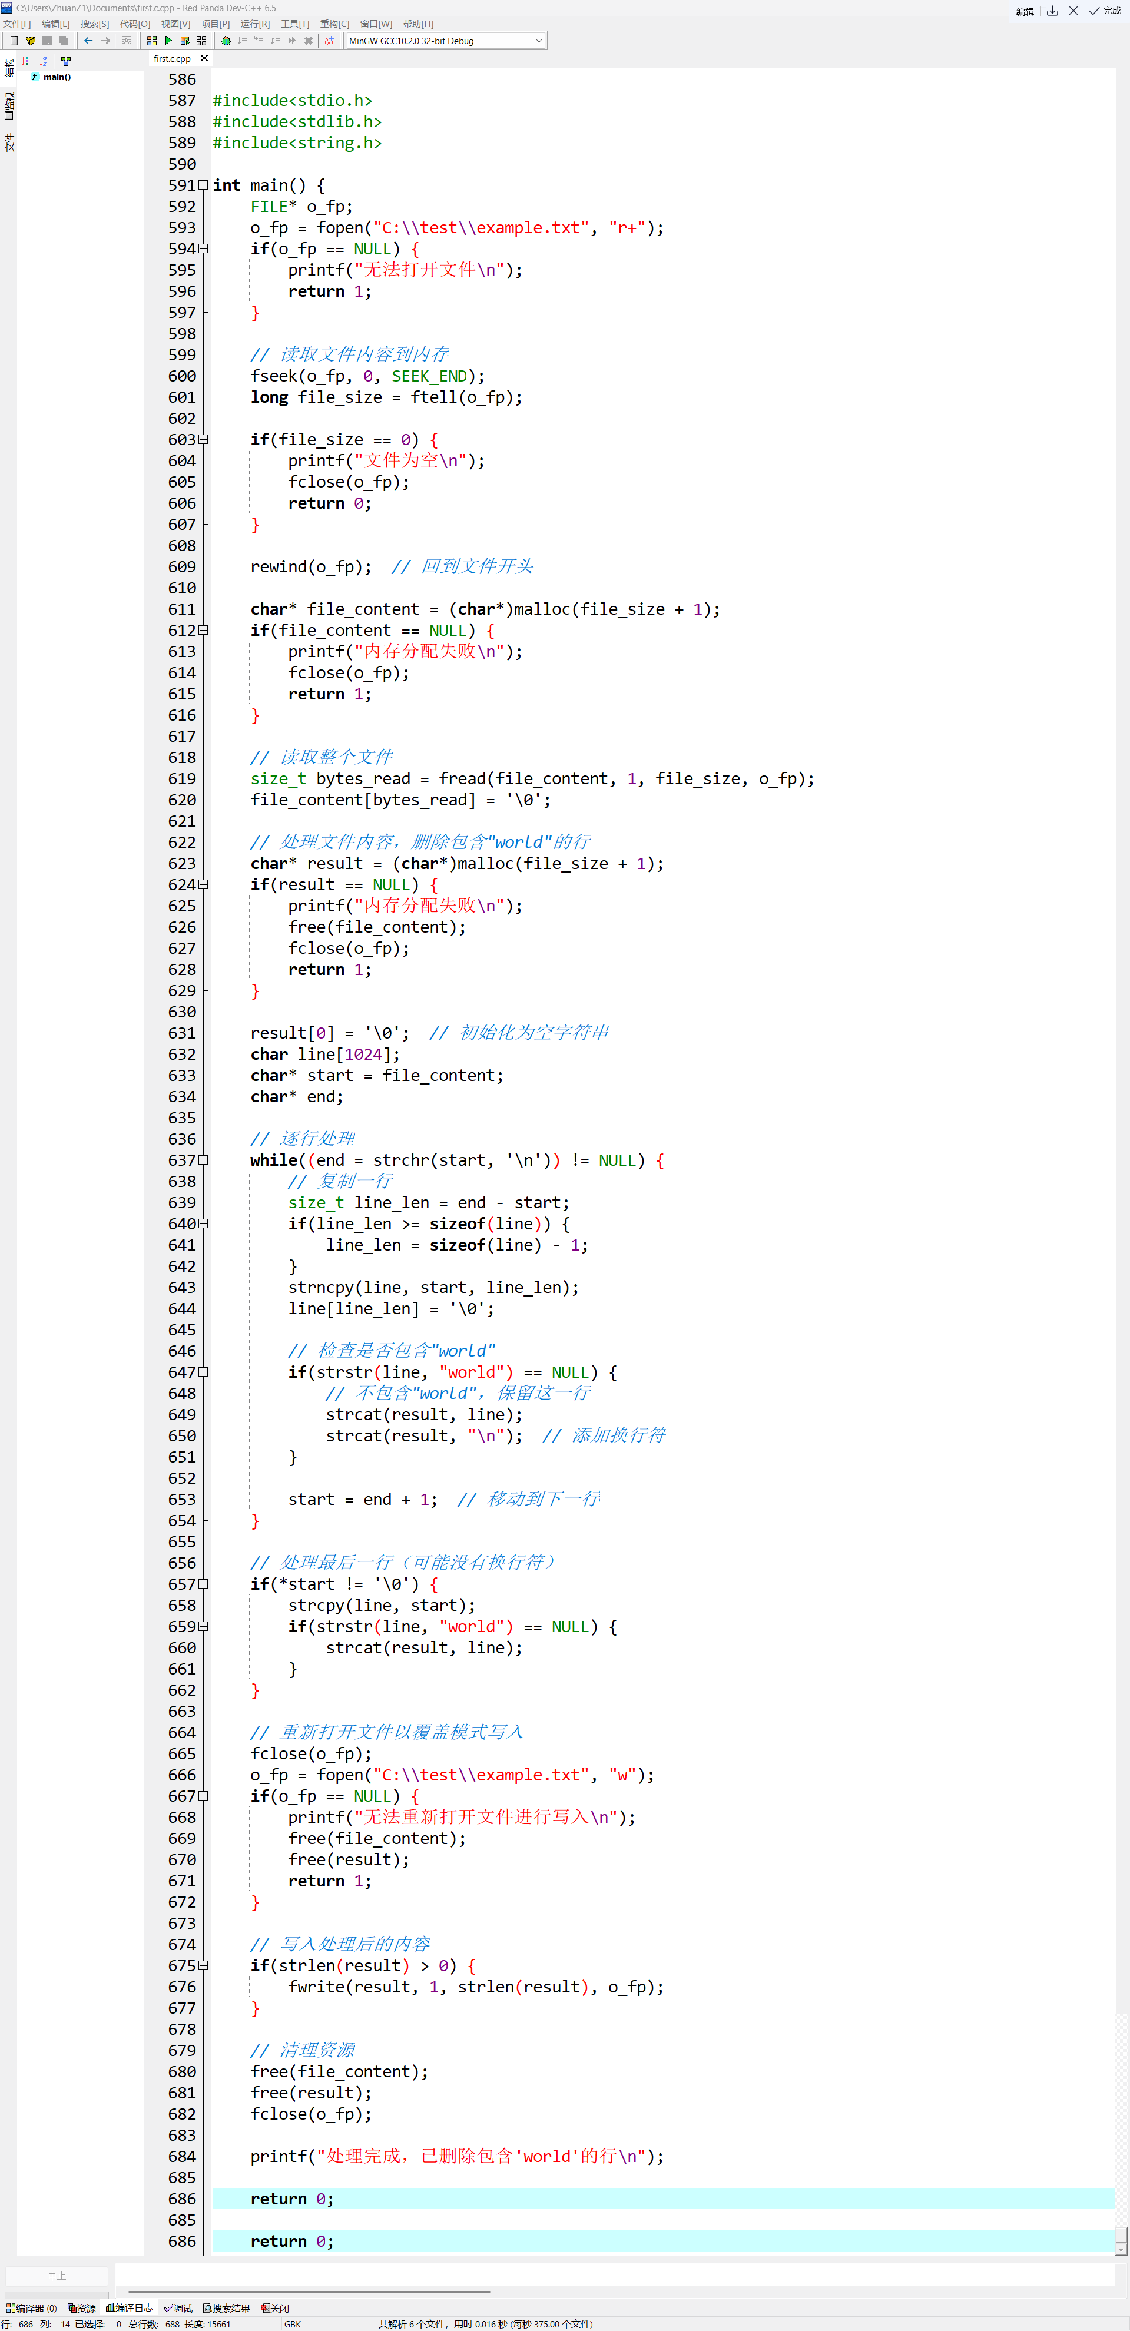Click the Rebuild All toolbar icon
The height and width of the screenshot is (2331, 1130).
click(x=201, y=41)
